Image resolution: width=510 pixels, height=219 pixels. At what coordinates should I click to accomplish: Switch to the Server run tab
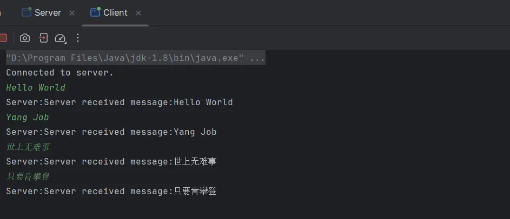[48, 12]
